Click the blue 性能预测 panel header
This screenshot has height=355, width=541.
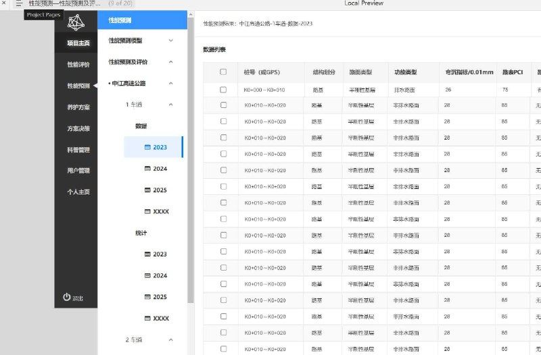tap(143, 20)
